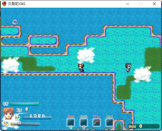The height and width of the screenshot is (131, 162).
Task: Click the HP value 1972
Action: [x=37, y=116]
